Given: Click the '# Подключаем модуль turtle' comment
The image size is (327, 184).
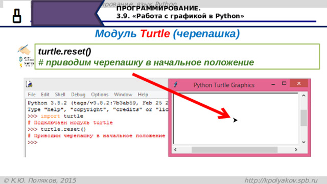Looking at the screenshot, I should 70,123.
